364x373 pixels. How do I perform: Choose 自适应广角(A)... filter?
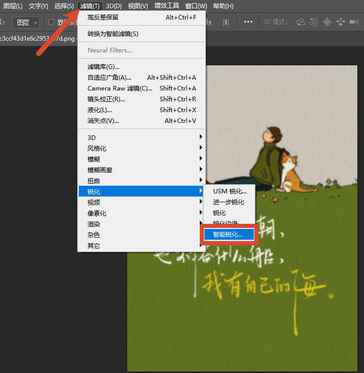click(x=142, y=77)
